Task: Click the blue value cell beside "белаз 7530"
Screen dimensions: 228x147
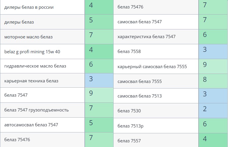Action: [x=213, y=111]
